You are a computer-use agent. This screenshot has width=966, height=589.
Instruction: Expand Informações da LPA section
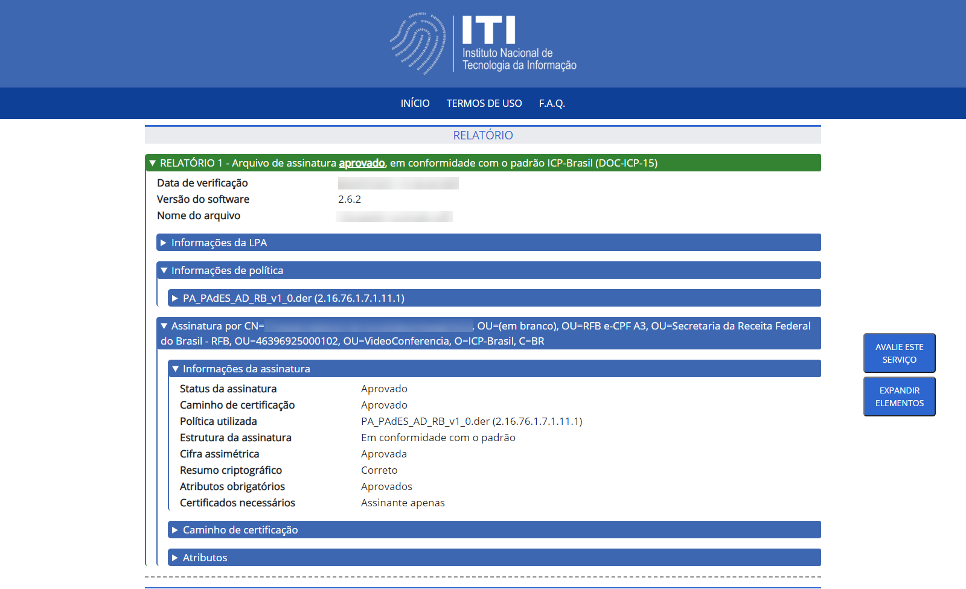(x=488, y=243)
